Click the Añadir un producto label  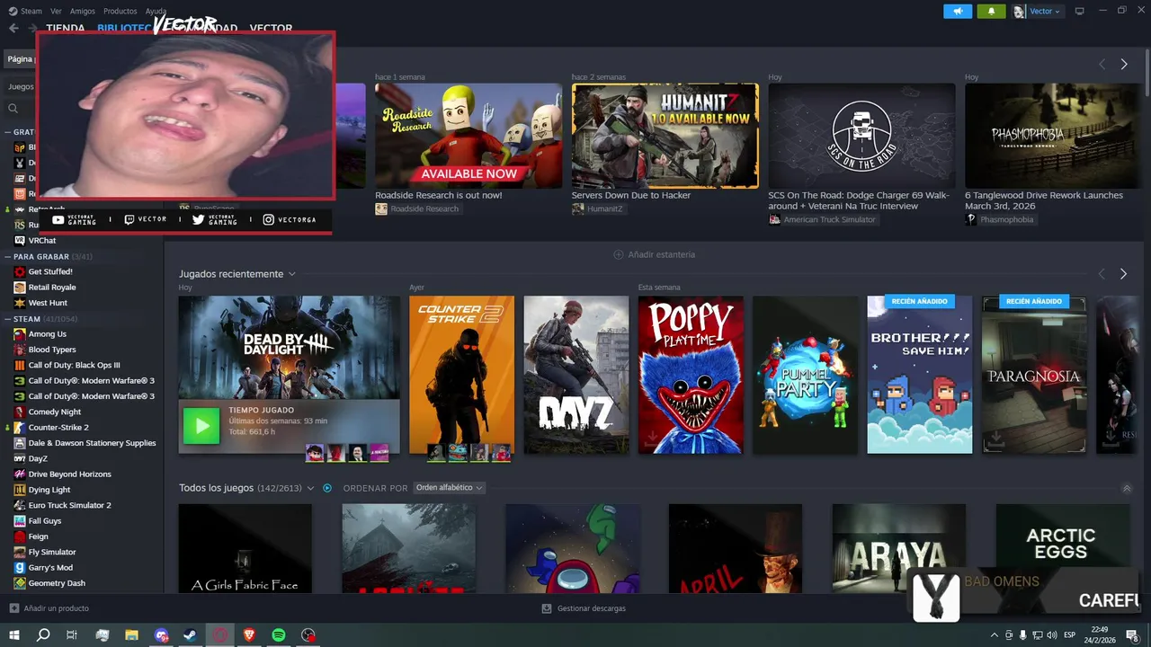57,608
